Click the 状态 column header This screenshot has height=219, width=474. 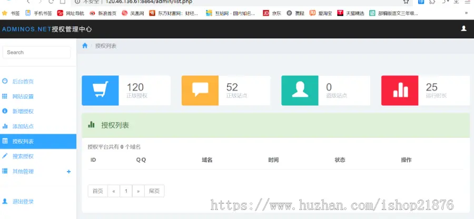[x=340, y=160]
